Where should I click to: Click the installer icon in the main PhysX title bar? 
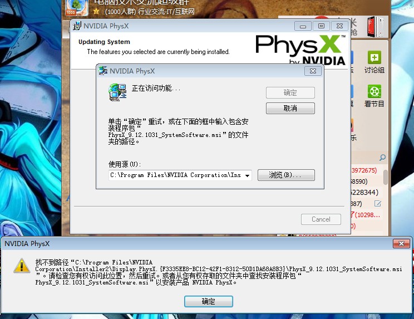tap(77, 26)
